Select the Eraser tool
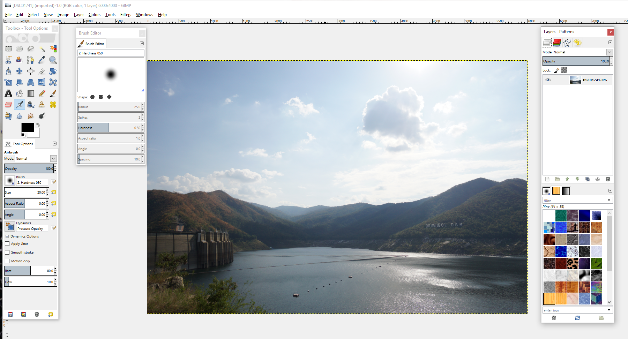Viewport: 628px width, 339px height. click(x=8, y=105)
